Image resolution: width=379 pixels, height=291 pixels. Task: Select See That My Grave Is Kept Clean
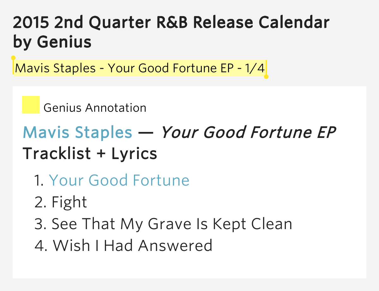pyautogui.click(x=172, y=224)
